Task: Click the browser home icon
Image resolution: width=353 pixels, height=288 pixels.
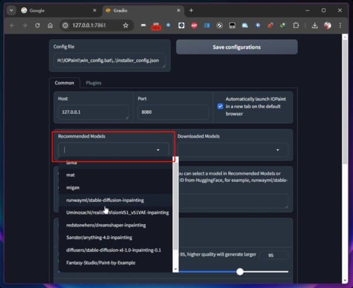Action: (x=51, y=25)
